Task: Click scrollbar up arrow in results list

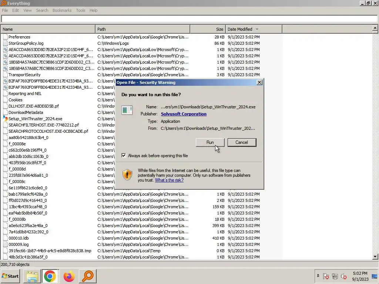Action: [375, 28]
